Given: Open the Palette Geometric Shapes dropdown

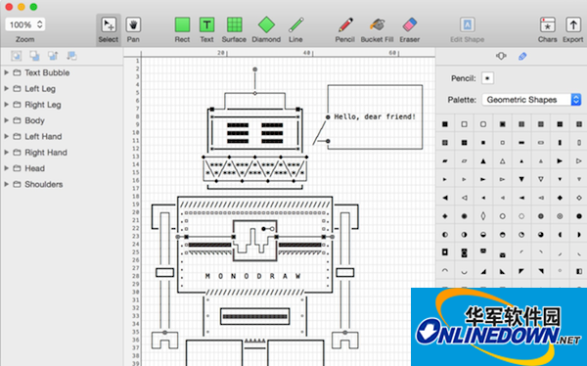Looking at the screenshot, I should click(531, 100).
